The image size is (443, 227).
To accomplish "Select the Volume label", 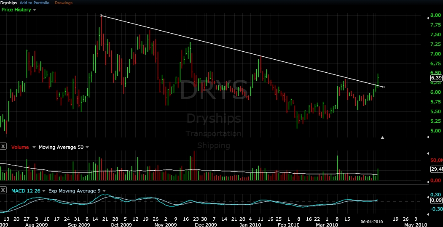I will tap(20, 147).
